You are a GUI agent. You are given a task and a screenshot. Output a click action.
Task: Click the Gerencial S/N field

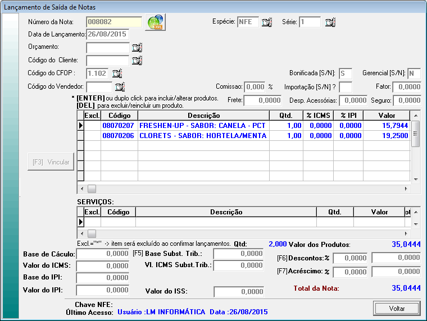coord(414,74)
